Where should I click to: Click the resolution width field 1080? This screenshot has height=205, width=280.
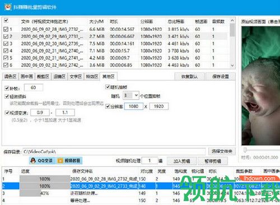click(x=134, y=106)
